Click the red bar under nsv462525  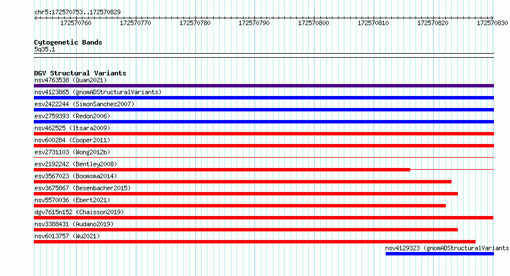264,134
